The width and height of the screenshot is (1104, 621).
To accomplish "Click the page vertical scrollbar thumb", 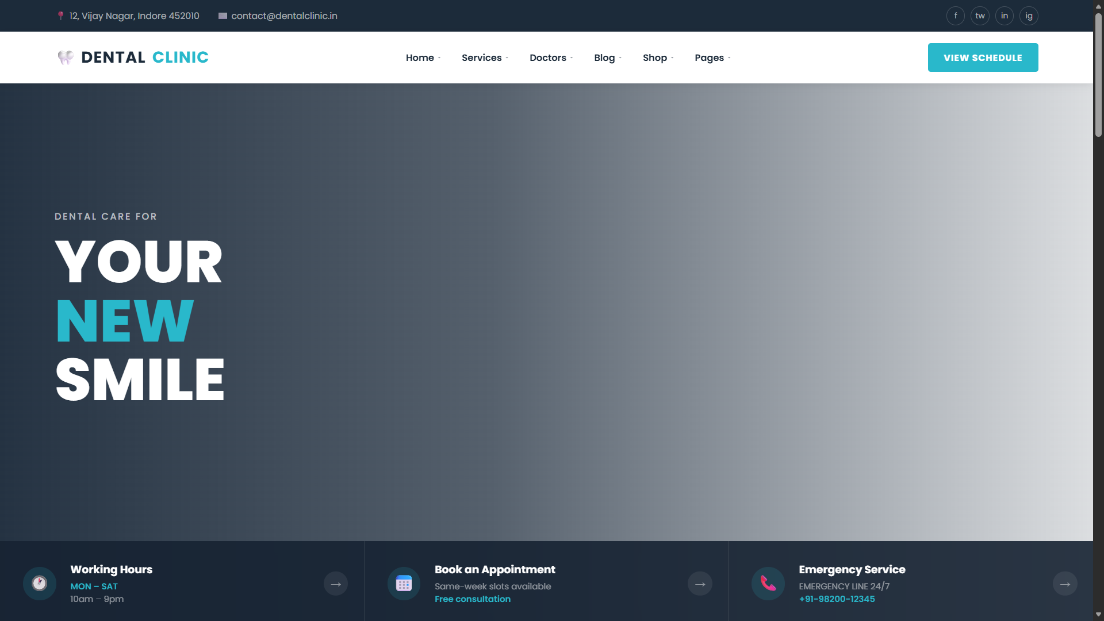I will (x=1098, y=75).
